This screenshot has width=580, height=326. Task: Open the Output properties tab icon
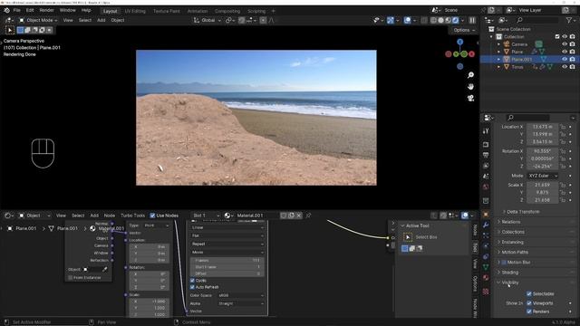[486, 155]
